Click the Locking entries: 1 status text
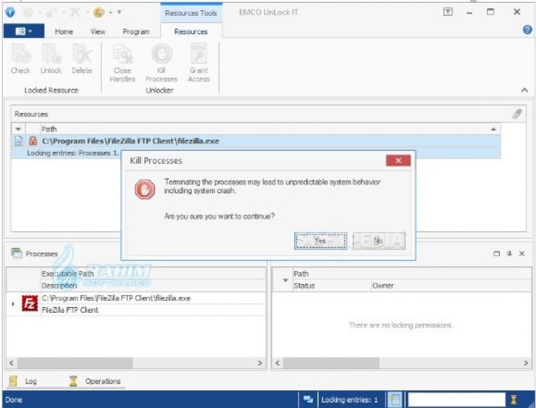 pyautogui.click(x=350, y=399)
